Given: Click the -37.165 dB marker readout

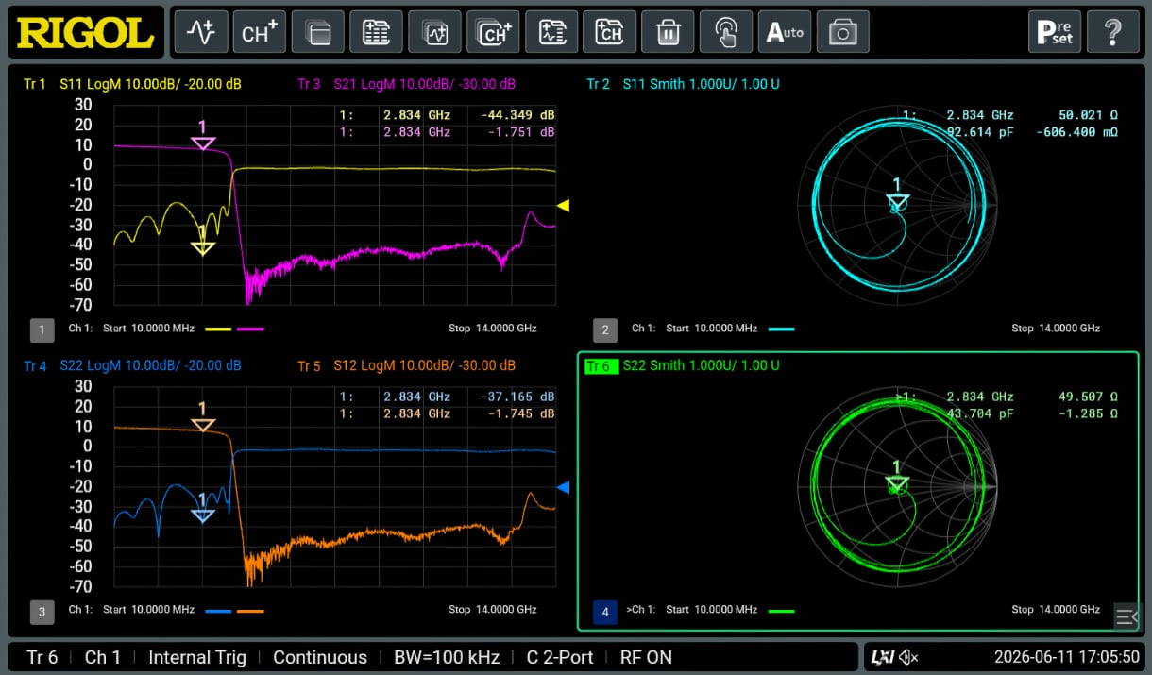Looking at the screenshot, I should (x=517, y=397).
